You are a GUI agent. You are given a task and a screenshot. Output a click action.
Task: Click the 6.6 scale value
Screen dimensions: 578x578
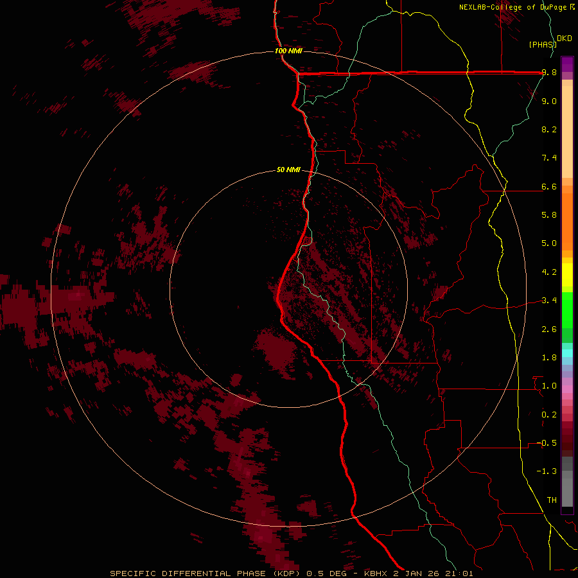pyautogui.click(x=549, y=186)
